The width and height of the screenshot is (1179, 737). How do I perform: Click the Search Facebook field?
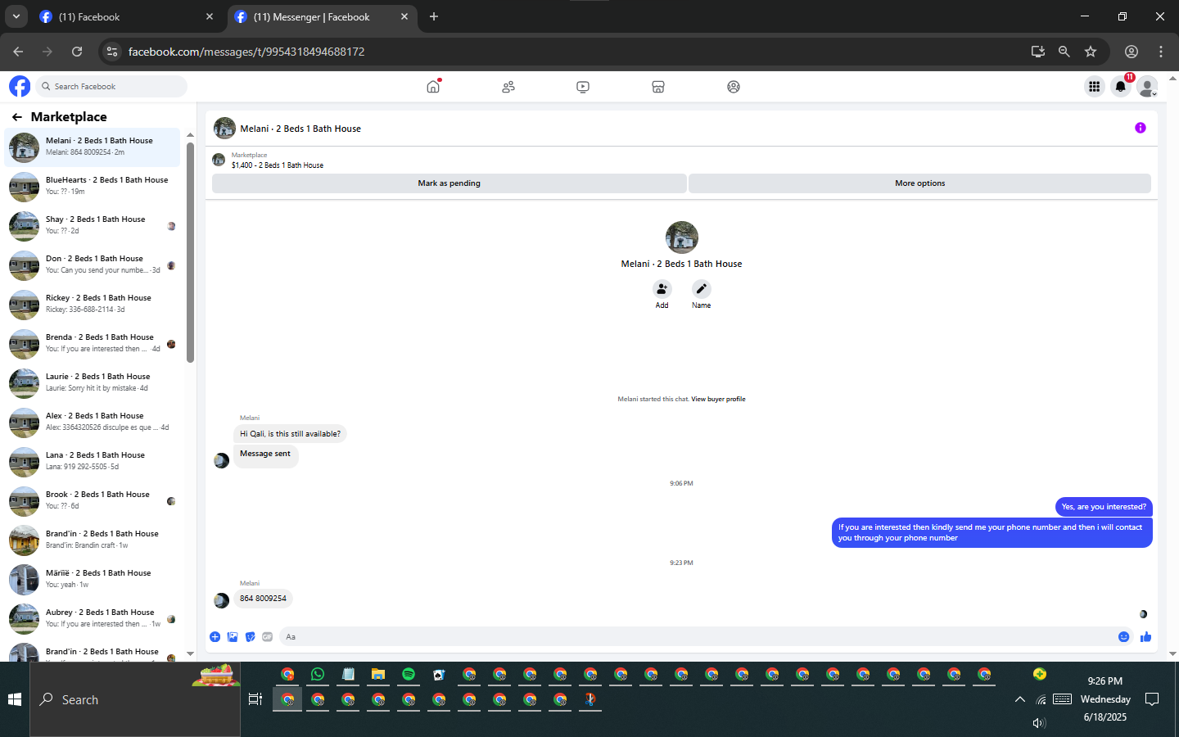(x=111, y=86)
